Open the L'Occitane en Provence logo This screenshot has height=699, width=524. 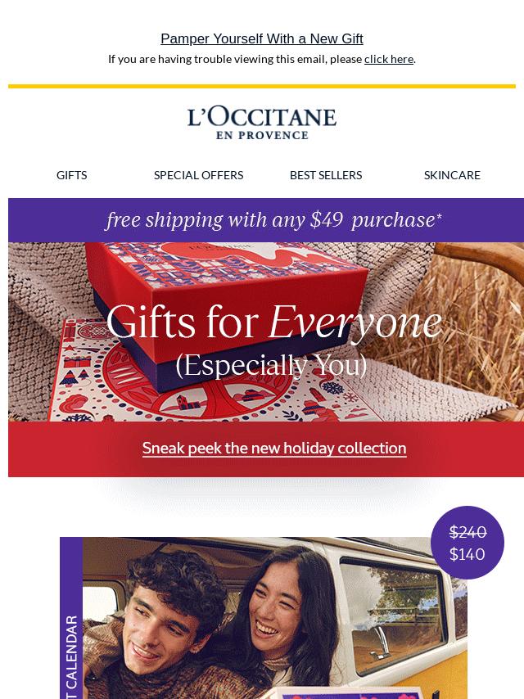pos(262,124)
